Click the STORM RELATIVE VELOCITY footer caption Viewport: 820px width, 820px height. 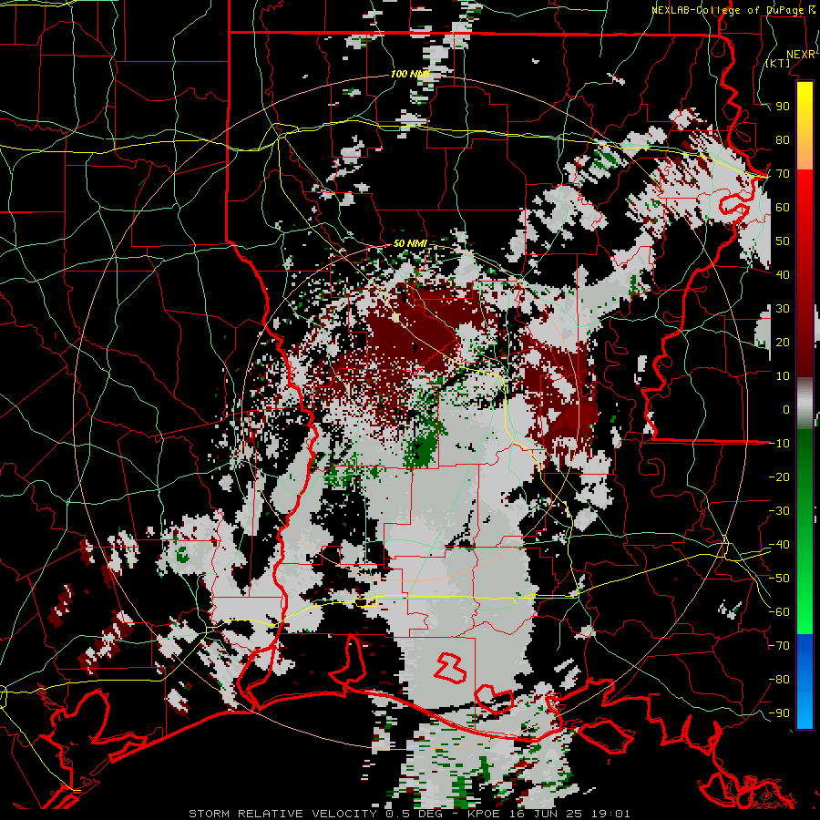click(409, 814)
